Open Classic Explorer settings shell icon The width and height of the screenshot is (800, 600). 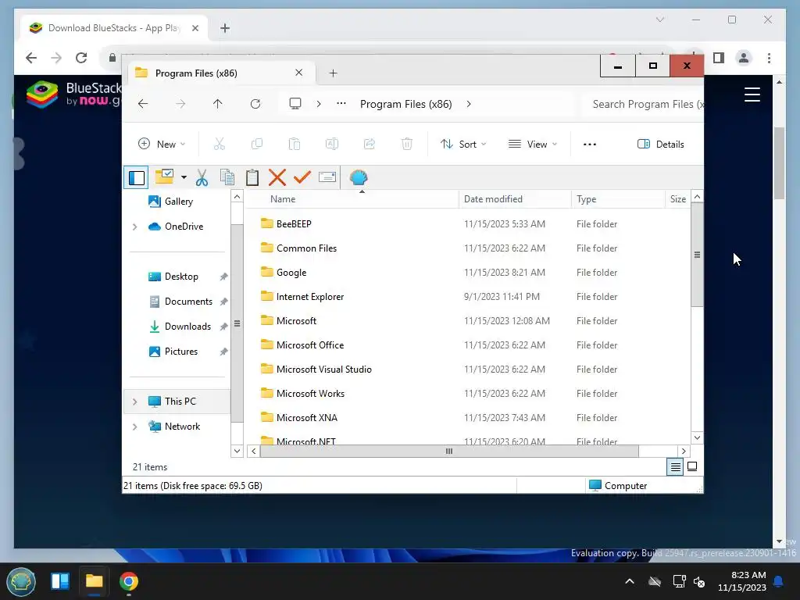[x=359, y=177]
